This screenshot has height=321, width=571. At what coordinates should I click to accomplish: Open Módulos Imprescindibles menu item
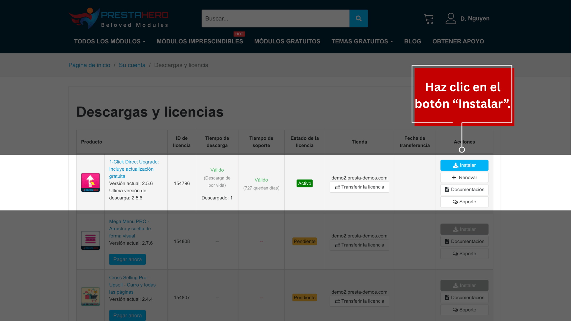click(x=200, y=41)
